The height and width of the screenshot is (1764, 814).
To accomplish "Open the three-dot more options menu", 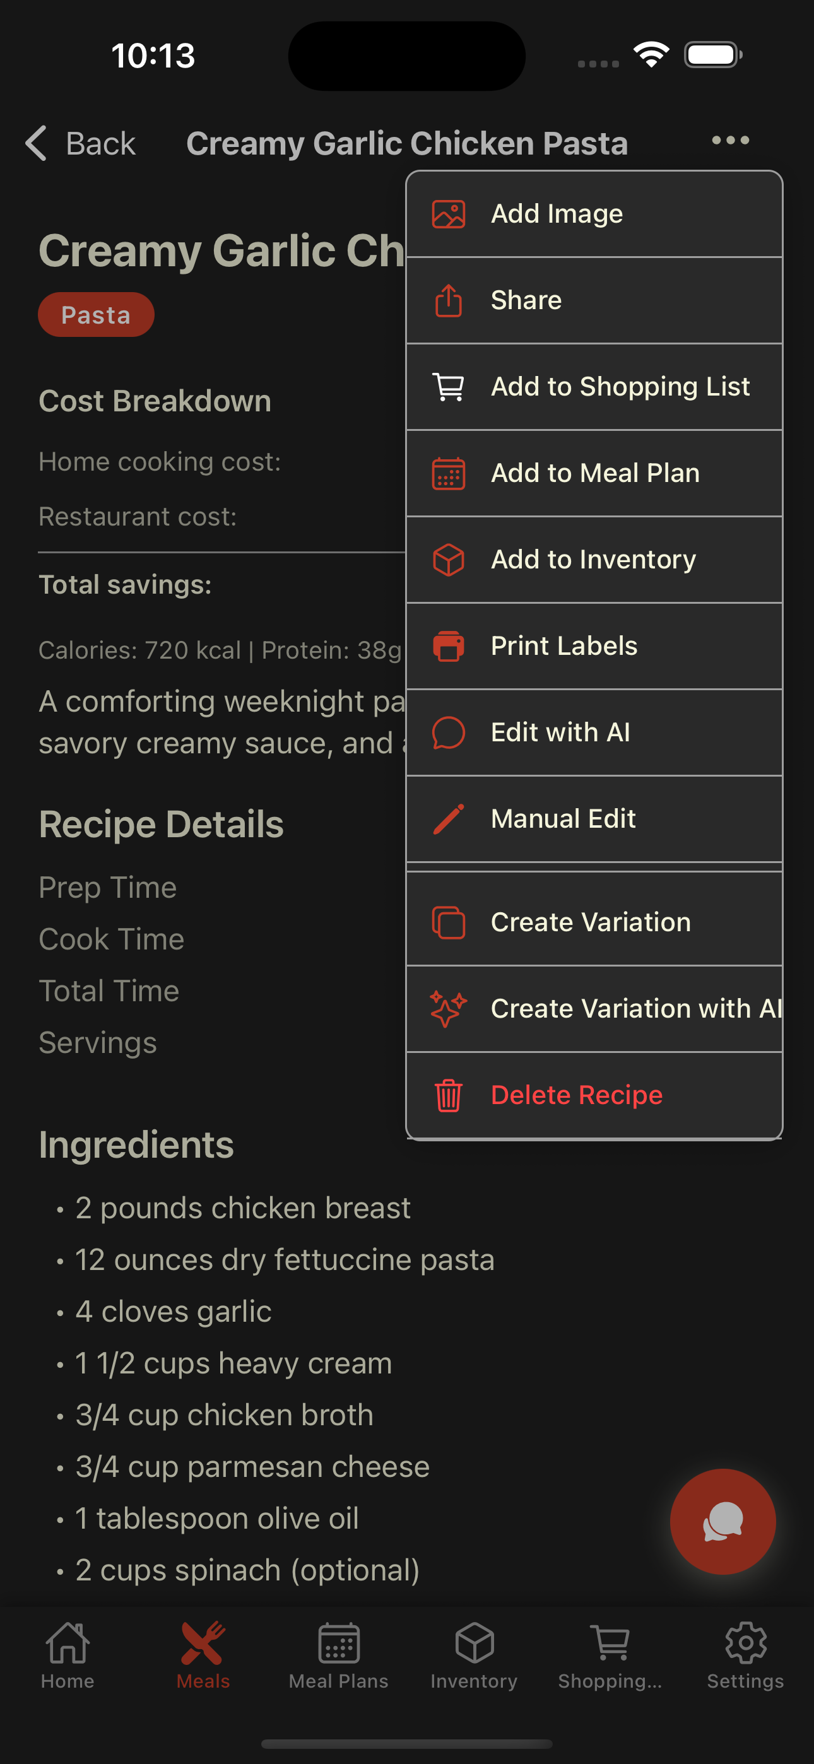I will pos(731,141).
